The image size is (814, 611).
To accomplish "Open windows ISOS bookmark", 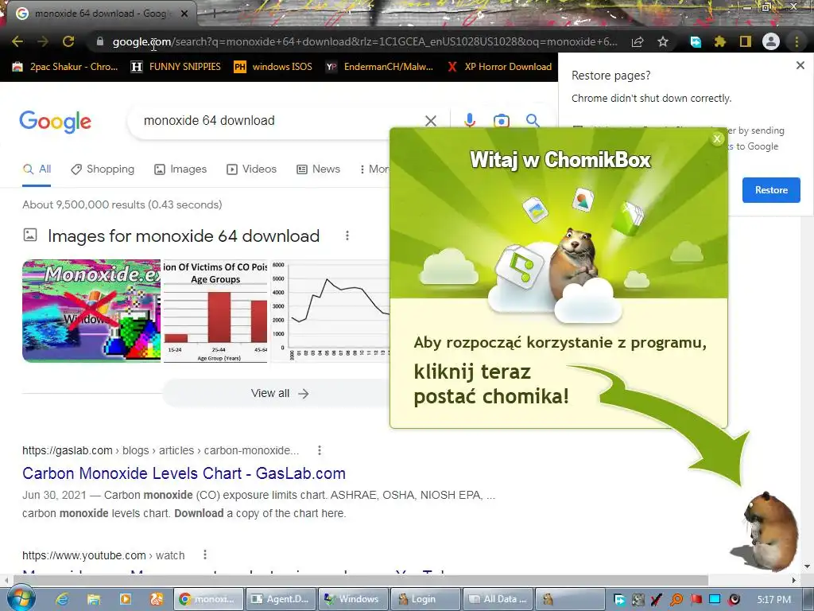I will coord(273,67).
